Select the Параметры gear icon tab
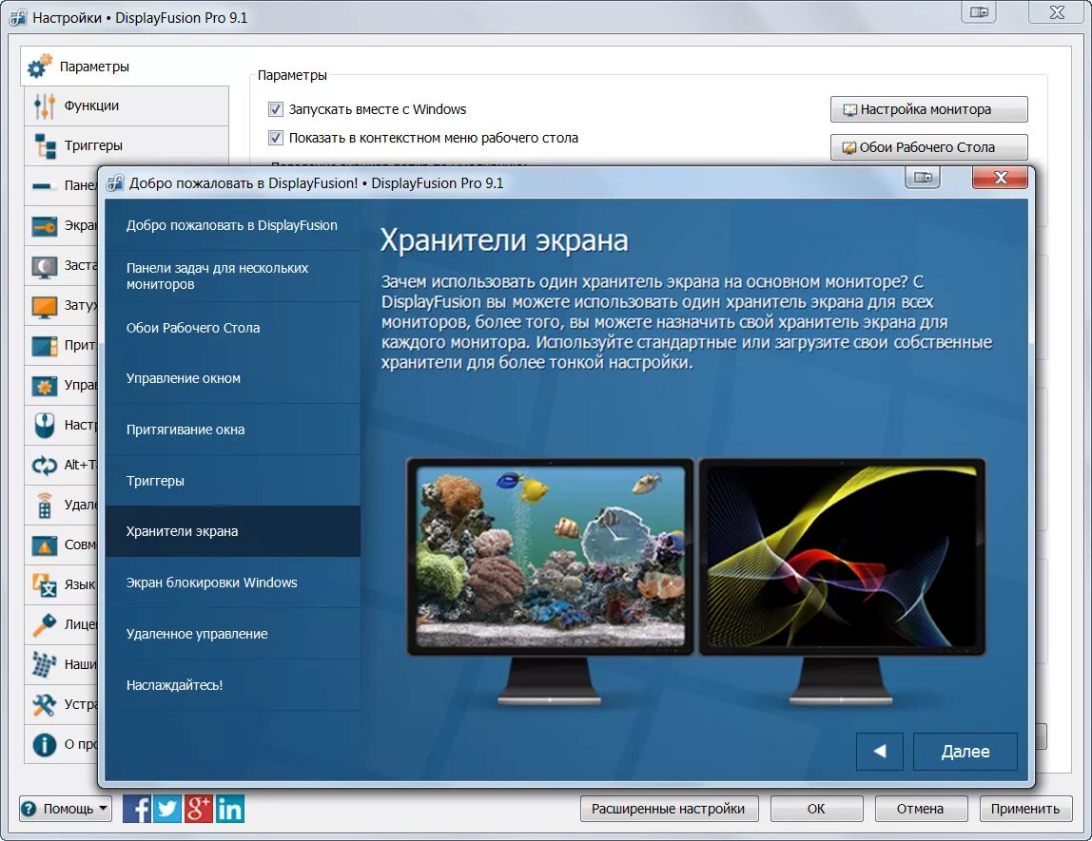This screenshot has width=1092, height=841. [x=40, y=67]
